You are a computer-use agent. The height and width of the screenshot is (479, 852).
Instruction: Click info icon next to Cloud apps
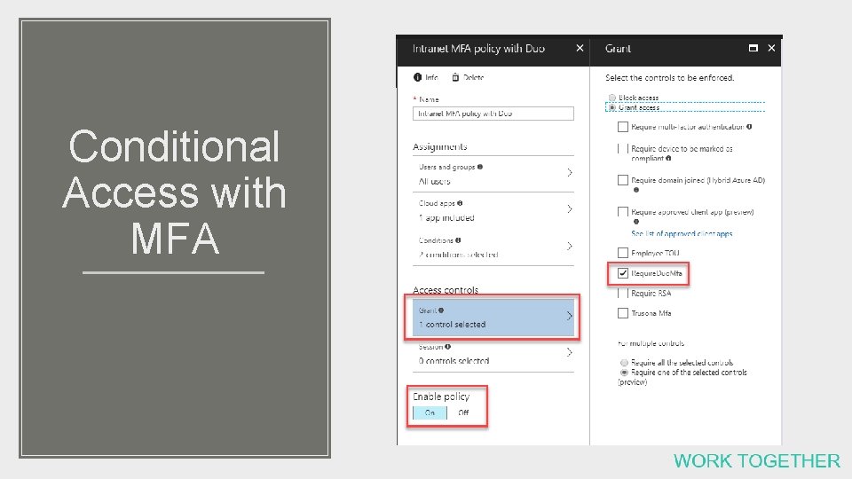pyautogui.click(x=460, y=203)
